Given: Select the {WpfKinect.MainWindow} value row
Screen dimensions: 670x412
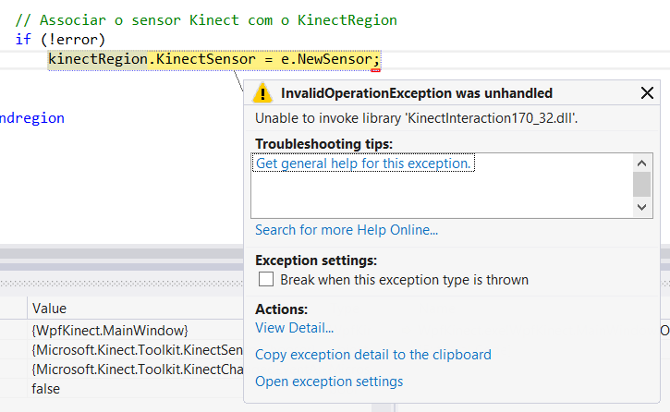Looking at the screenshot, I should (110, 331).
